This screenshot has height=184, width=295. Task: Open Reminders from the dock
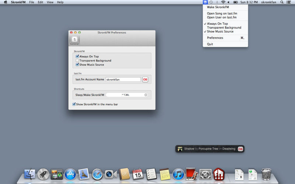[151, 174]
